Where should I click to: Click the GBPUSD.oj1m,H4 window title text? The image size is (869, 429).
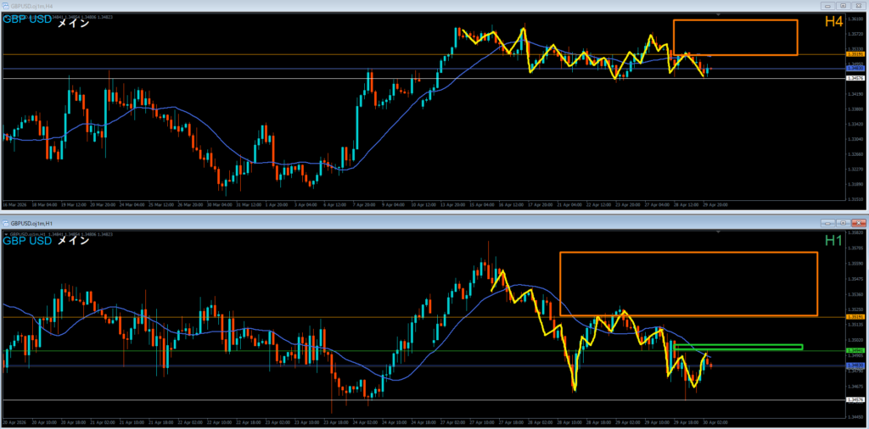(x=31, y=6)
